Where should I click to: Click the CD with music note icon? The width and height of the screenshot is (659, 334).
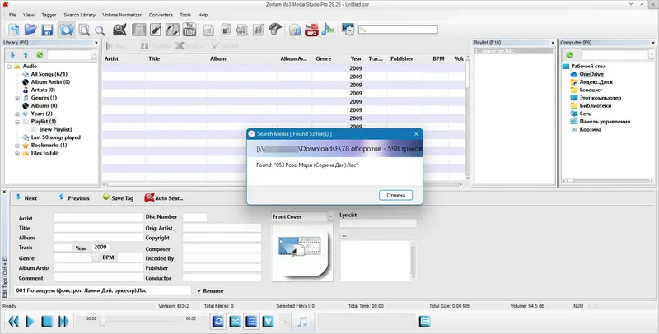pos(295,30)
